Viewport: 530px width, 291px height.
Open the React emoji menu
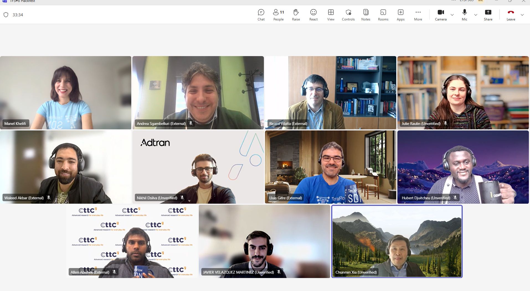313,15
